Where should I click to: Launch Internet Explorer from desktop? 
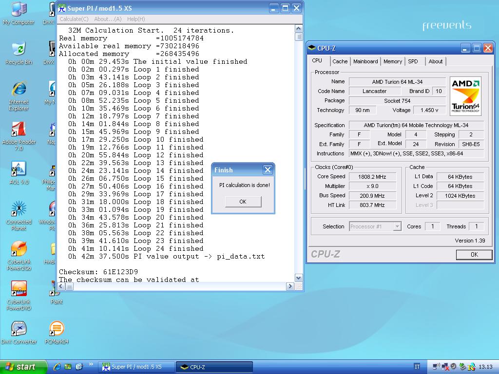pyautogui.click(x=19, y=95)
